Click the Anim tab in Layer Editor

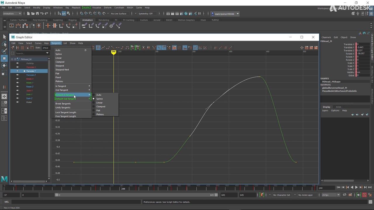(x=338, y=107)
